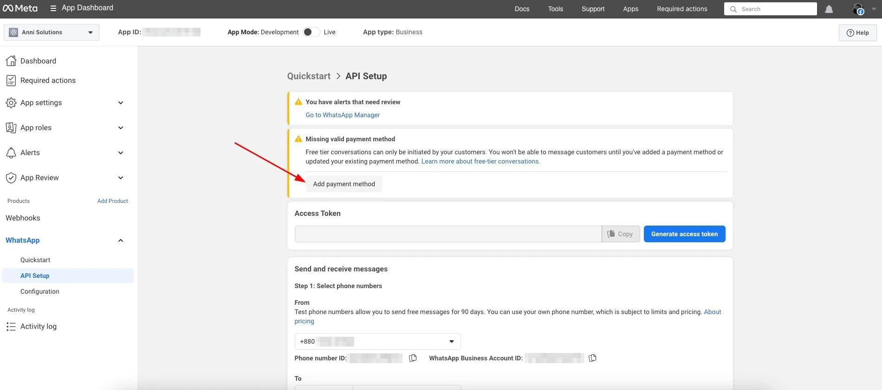Click the Anni Solutions app icon

click(x=13, y=32)
